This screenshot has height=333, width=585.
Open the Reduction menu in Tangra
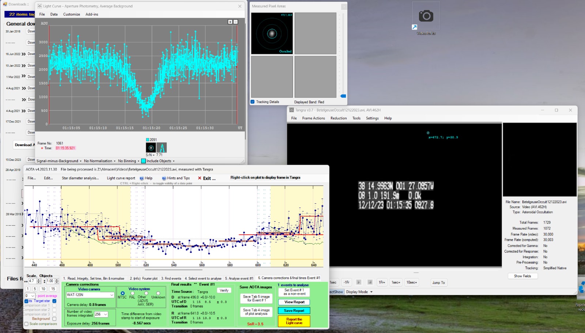pos(338,118)
